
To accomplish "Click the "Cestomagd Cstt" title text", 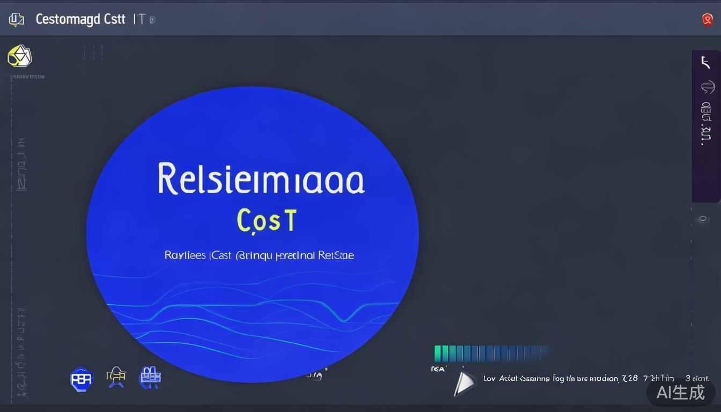I will point(80,19).
